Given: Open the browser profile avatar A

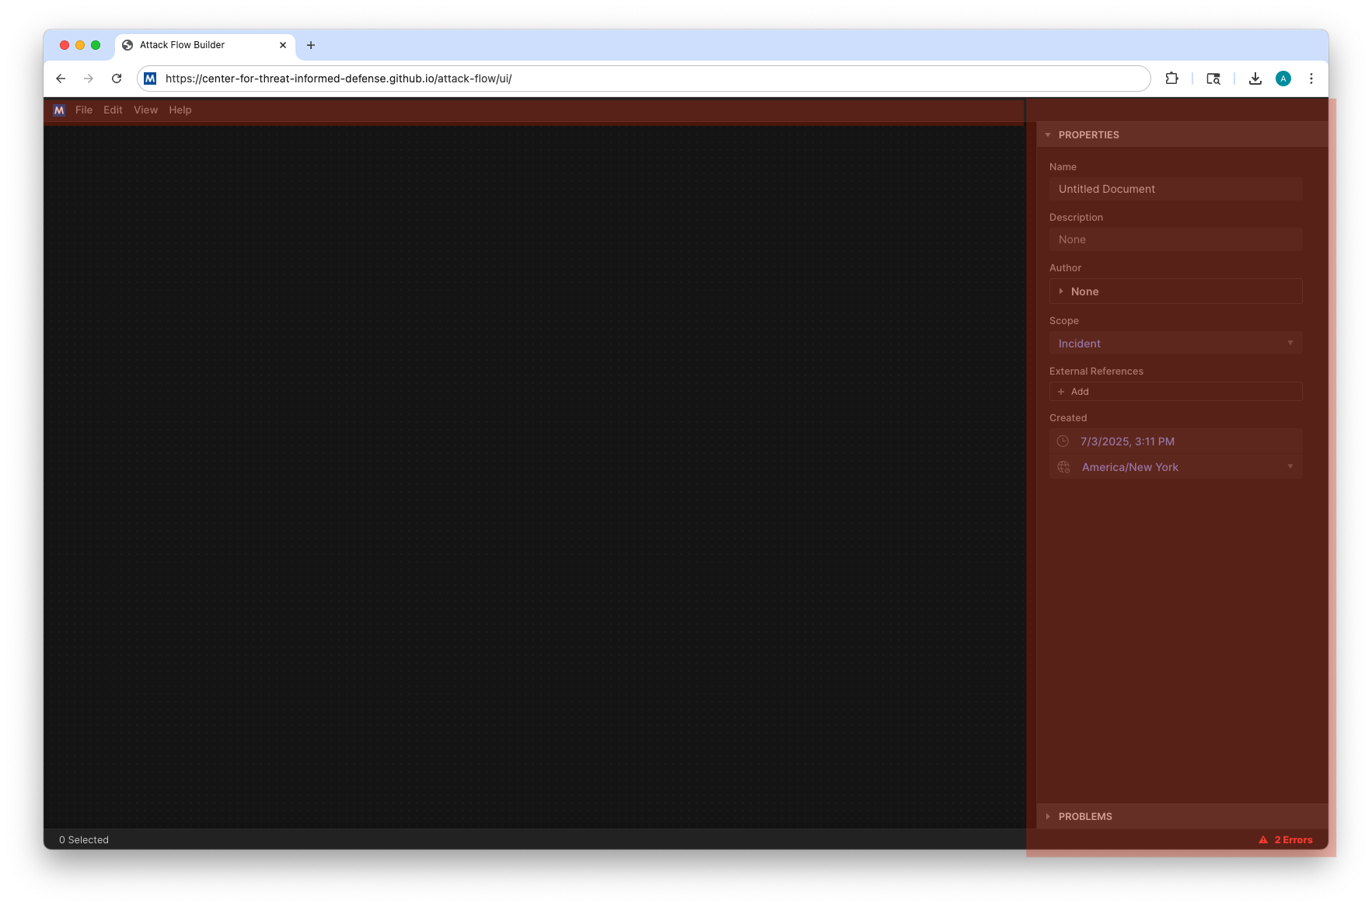Looking at the screenshot, I should (x=1283, y=78).
